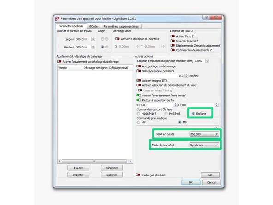Select the M03/M05 radio button
Screen dimensions: 273x205
(x=166, y=114)
